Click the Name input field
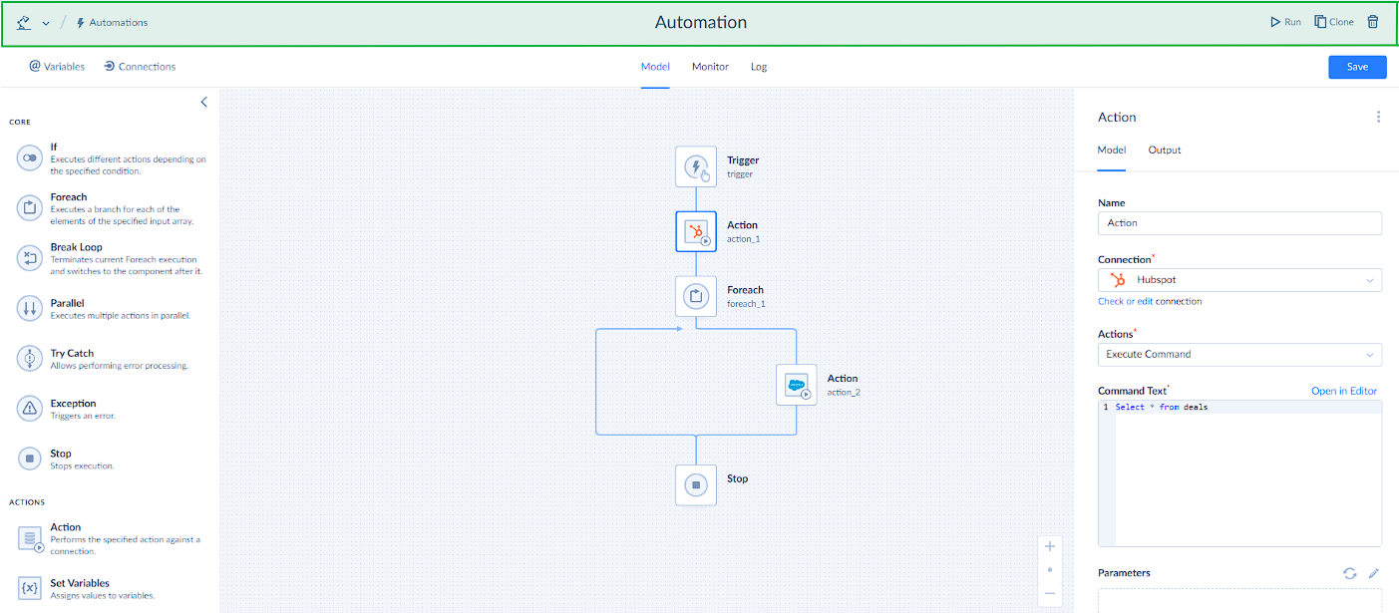The height and width of the screenshot is (613, 1399). click(1239, 223)
